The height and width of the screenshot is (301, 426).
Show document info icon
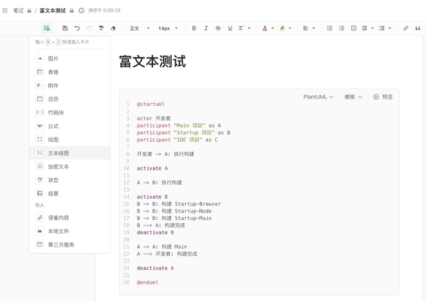coord(81,10)
